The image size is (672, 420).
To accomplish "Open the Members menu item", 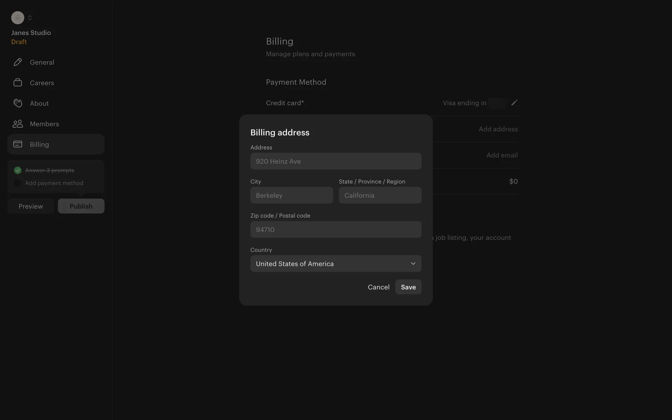I will point(44,124).
